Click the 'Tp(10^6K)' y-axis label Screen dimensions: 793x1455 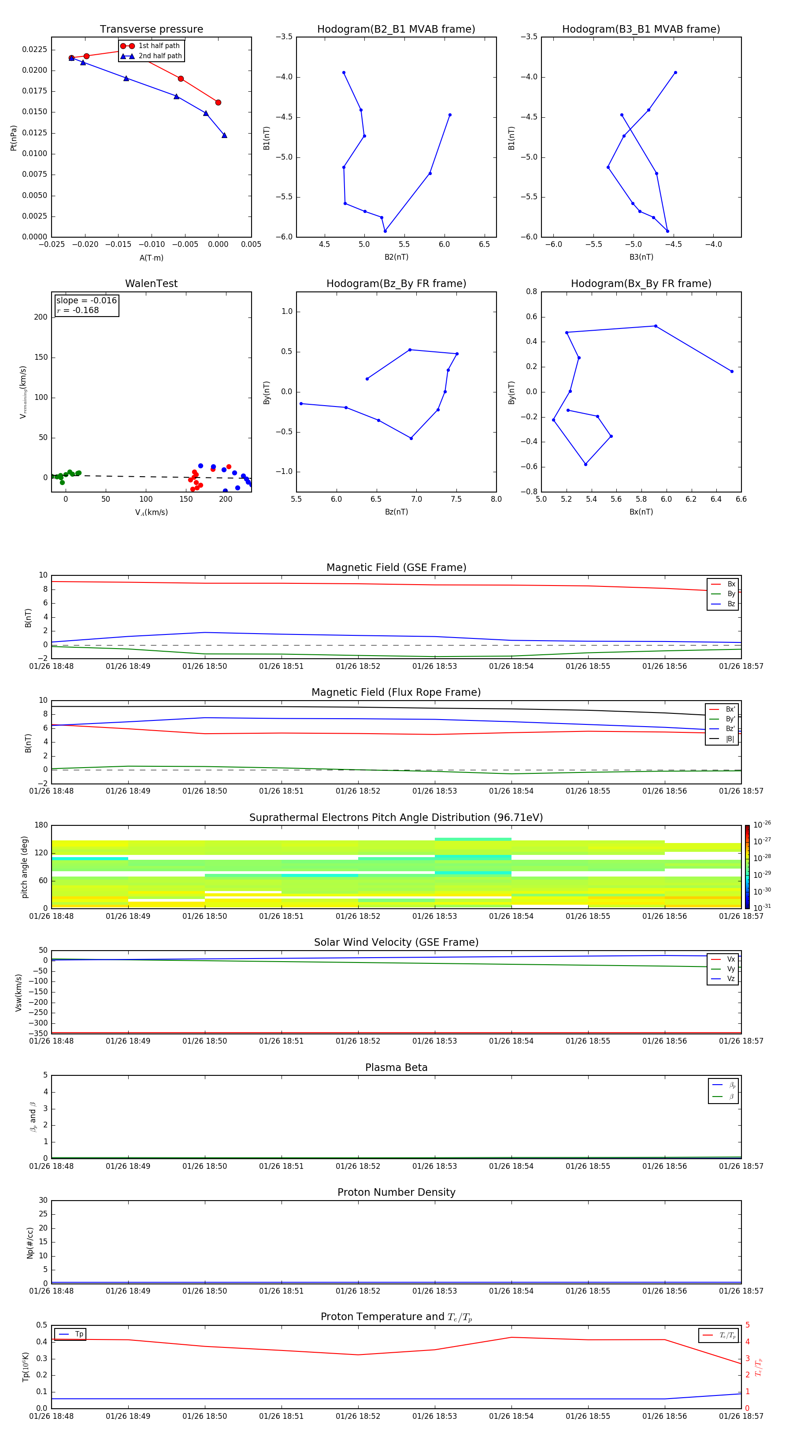pyautogui.click(x=26, y=1367)
